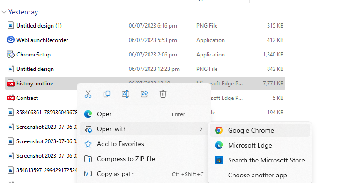Viewport: 342px width, 183px height.
Task: Click the Open with icon
Action: coord(88,129)
